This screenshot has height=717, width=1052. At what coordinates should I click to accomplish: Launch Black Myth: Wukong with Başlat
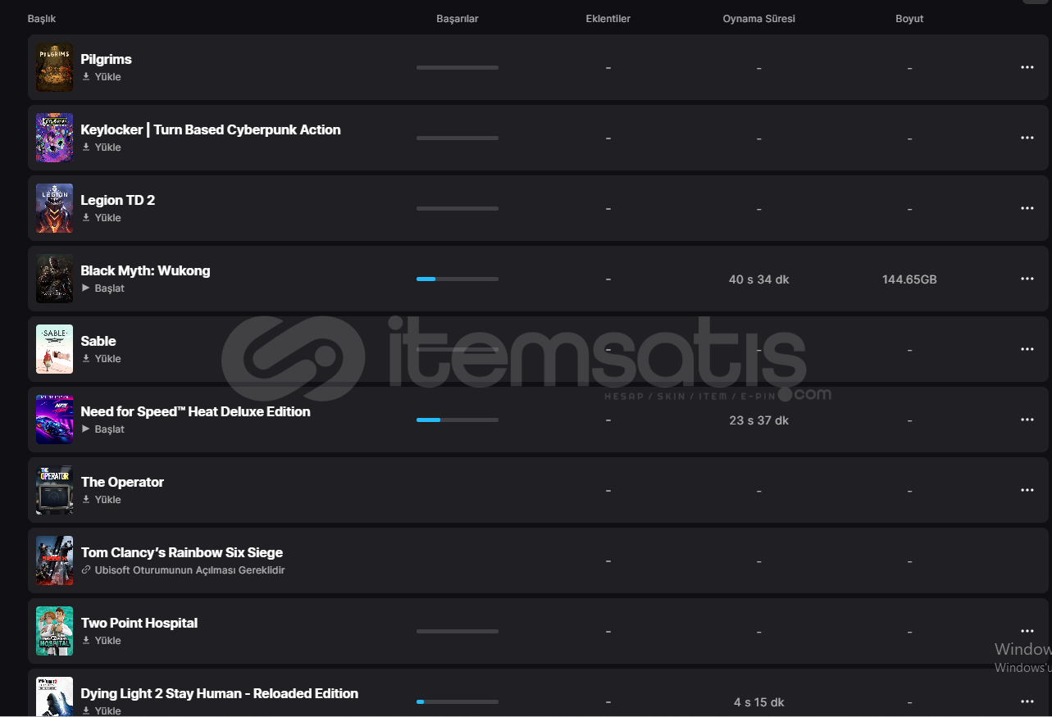tap(102, 288)
